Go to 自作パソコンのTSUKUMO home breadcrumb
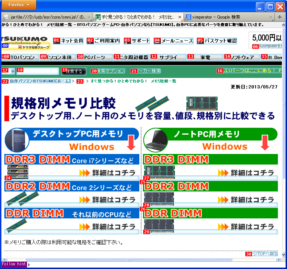The width and height of the screenshot is (287, 269). [x=36, y=81]
